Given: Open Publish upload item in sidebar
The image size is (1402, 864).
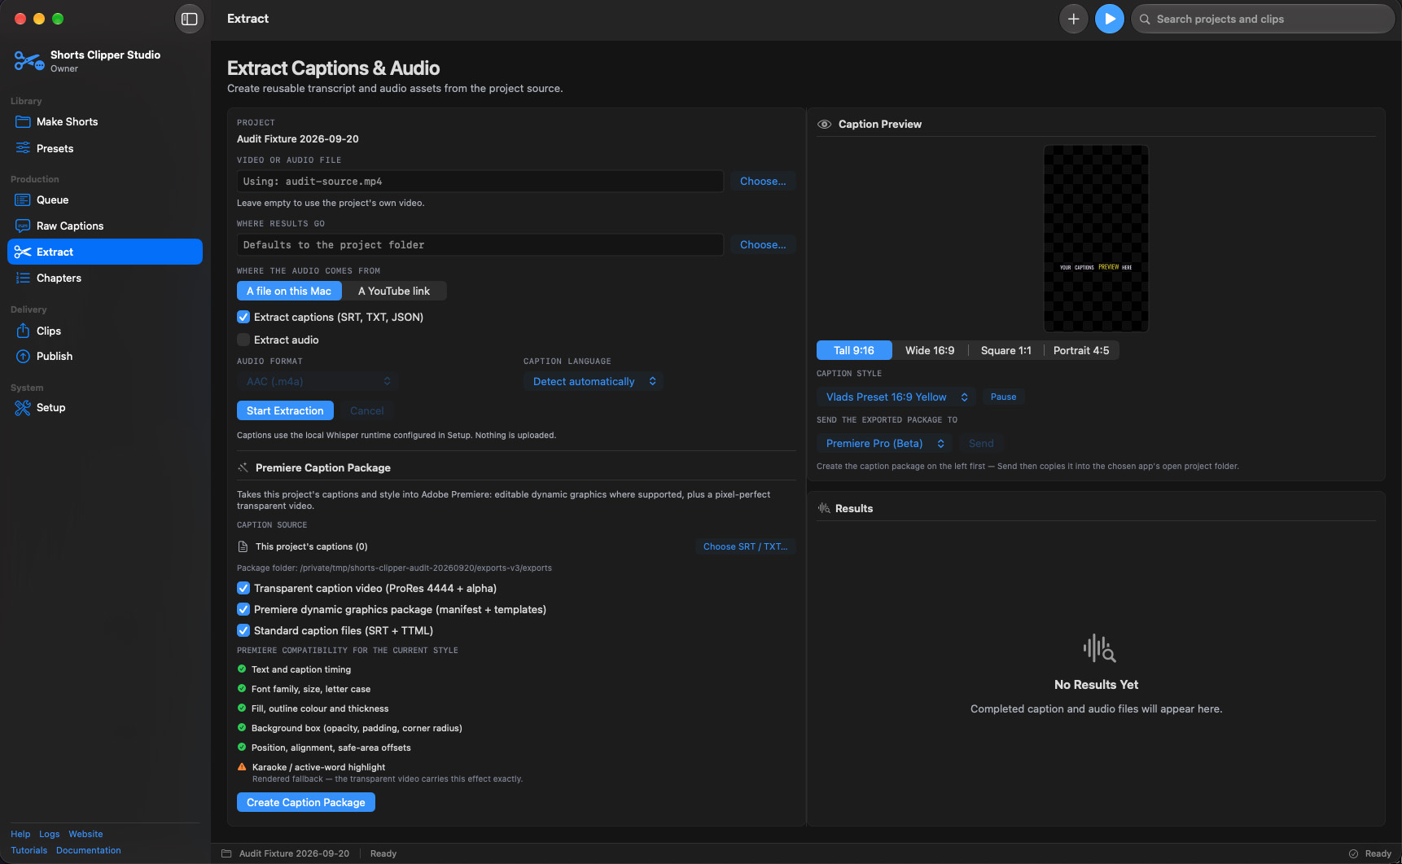Looking at the screenshot, I should pos(105,356).
